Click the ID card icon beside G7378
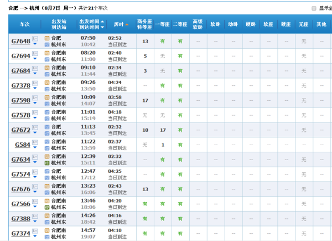Screen dimensions: 332x241 point(35,83)
